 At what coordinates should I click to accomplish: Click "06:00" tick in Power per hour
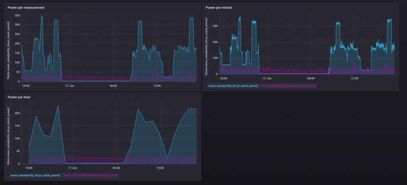(115, 168)
